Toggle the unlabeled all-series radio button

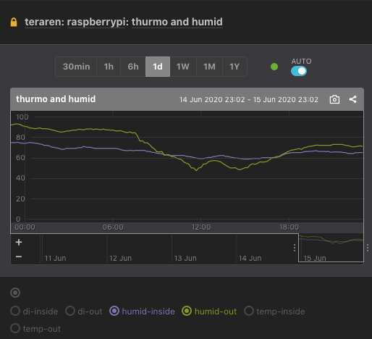coord(15,293)
